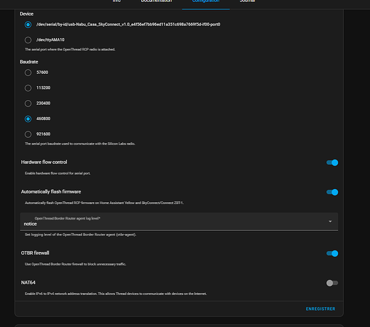370x327 pixels.
Task: Select the 460800 baudrate radio button
Action: 28,119
